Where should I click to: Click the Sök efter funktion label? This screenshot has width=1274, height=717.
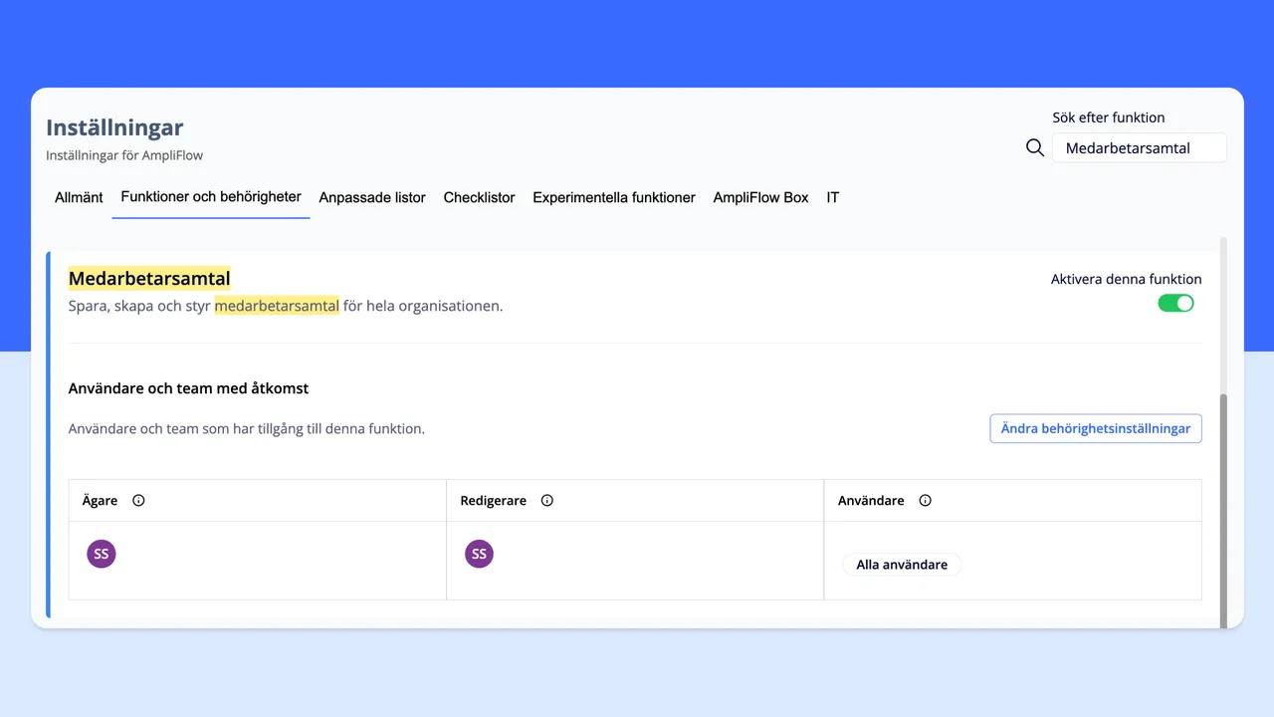(1109, 118)
